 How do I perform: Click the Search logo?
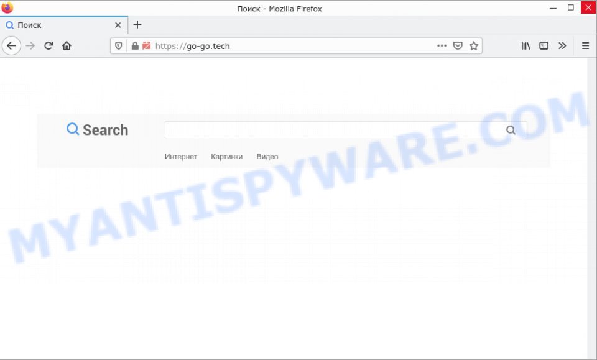click(98, 130)
